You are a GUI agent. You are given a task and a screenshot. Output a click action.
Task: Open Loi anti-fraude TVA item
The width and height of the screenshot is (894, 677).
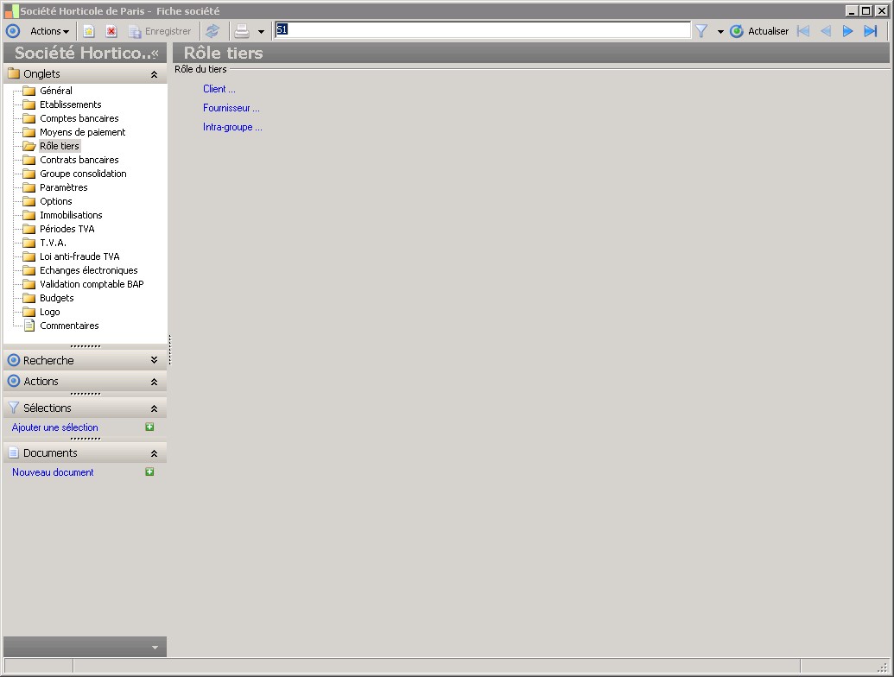tap(79, 256)
